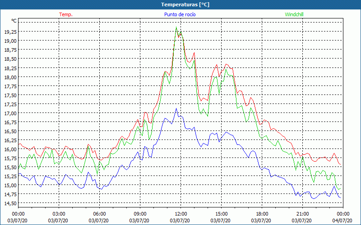Click the 18,50 y-axis value

pyautogui.click(x=10, y=59)
